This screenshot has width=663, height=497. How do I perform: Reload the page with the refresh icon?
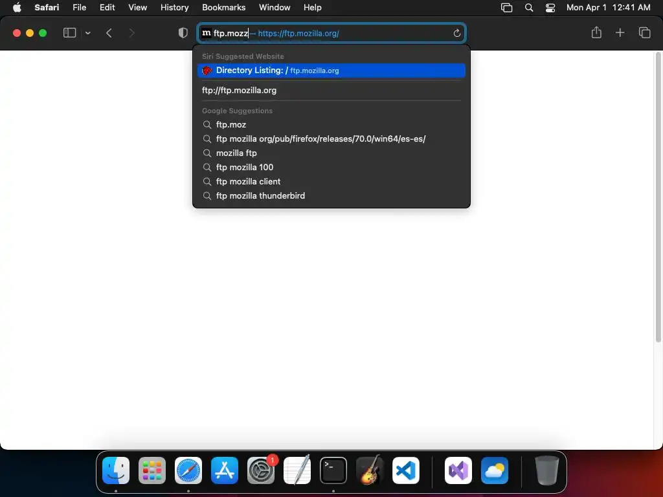tap(456, 34)
